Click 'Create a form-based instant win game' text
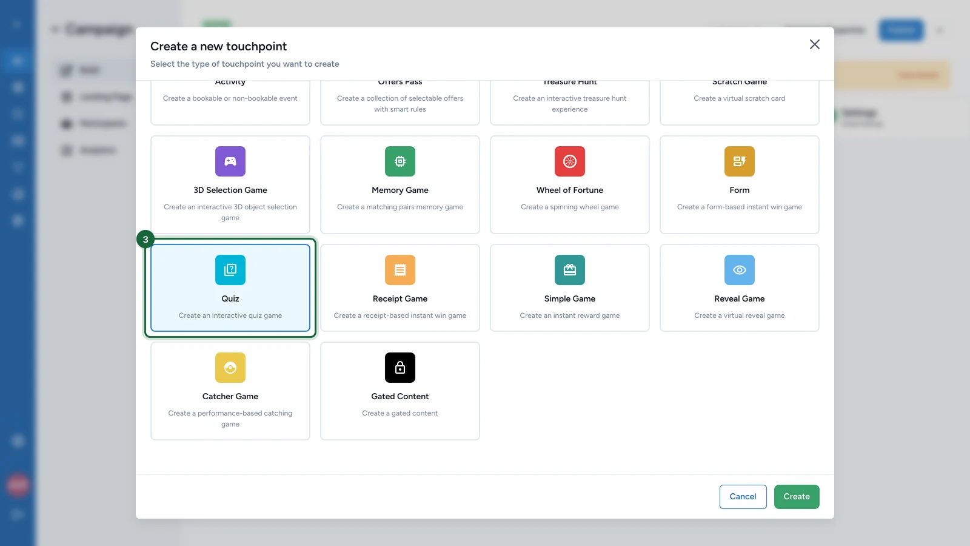Viewport: 970px width, 546px height. 740,207
